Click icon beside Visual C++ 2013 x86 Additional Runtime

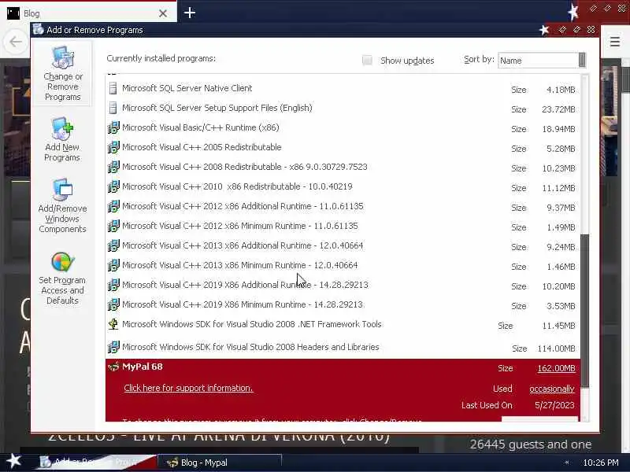click(x=113, y=245)
